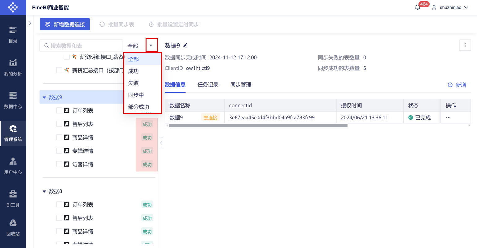
Task: Click the 订单列表 table icon under 数据9
Action: [x=67, y=110]
